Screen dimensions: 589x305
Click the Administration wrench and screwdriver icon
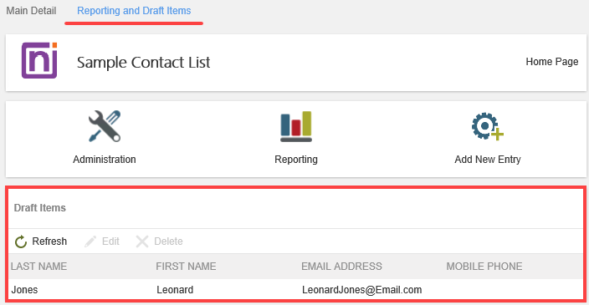105,126
